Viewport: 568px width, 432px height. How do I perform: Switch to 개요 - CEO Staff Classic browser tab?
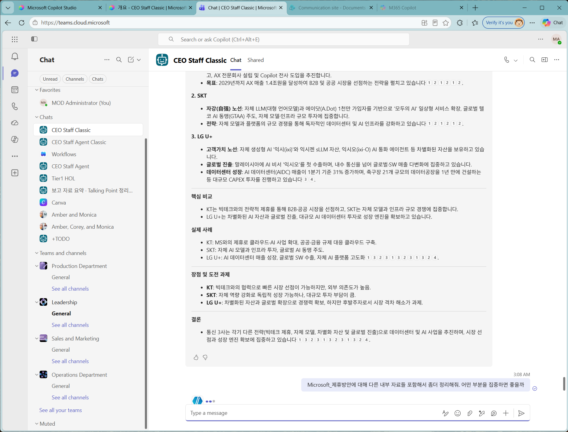click(151, 8)
